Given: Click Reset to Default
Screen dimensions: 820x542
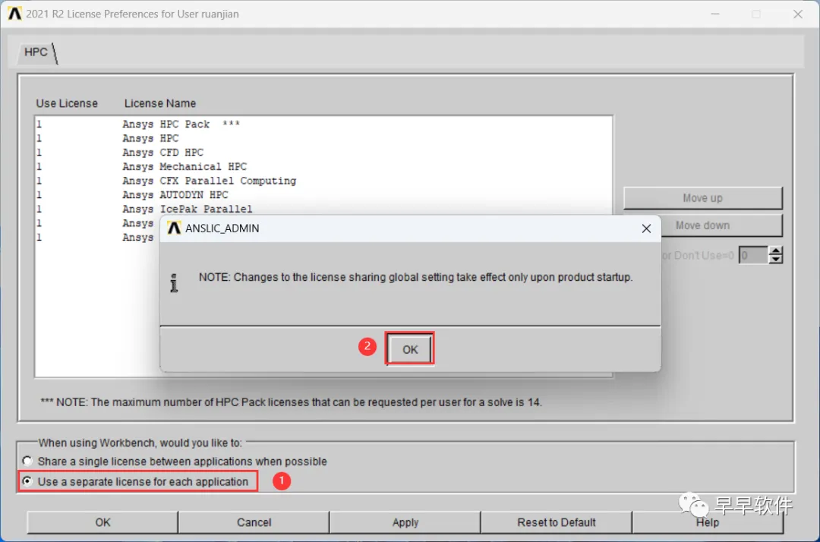Looking at the screenshot, I should (557, 522).
